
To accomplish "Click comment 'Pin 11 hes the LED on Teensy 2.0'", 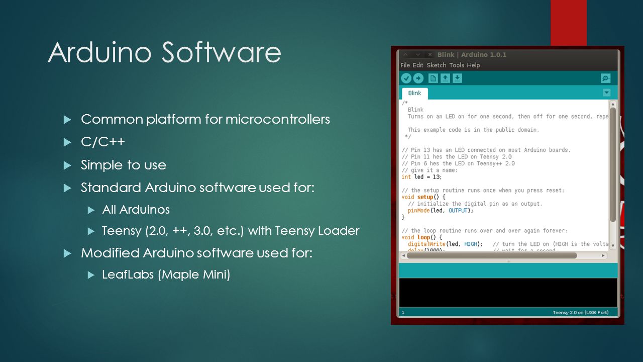I will coord(456,157).
